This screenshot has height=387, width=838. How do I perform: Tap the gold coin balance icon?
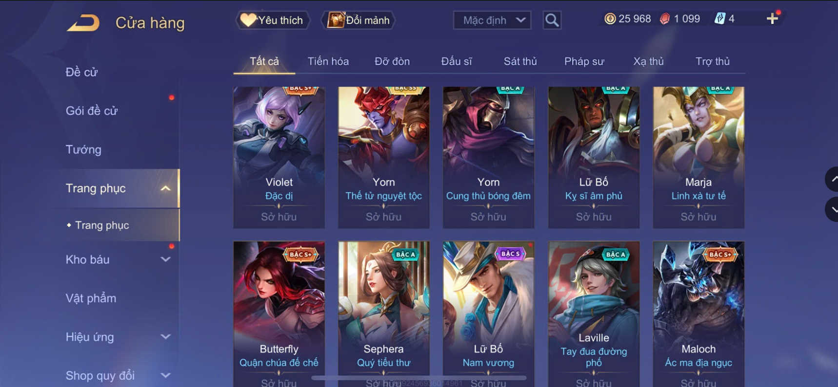click(610, 19)
